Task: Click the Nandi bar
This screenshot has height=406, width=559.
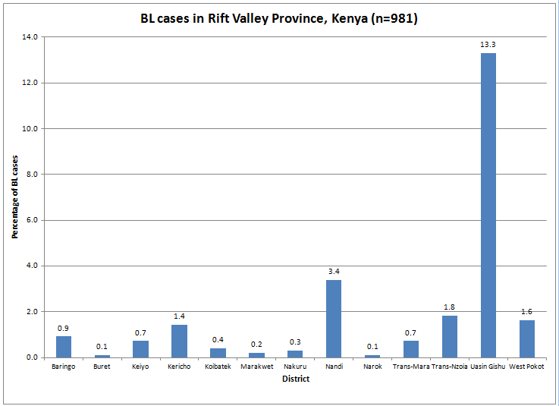Action: pos(333,319)
